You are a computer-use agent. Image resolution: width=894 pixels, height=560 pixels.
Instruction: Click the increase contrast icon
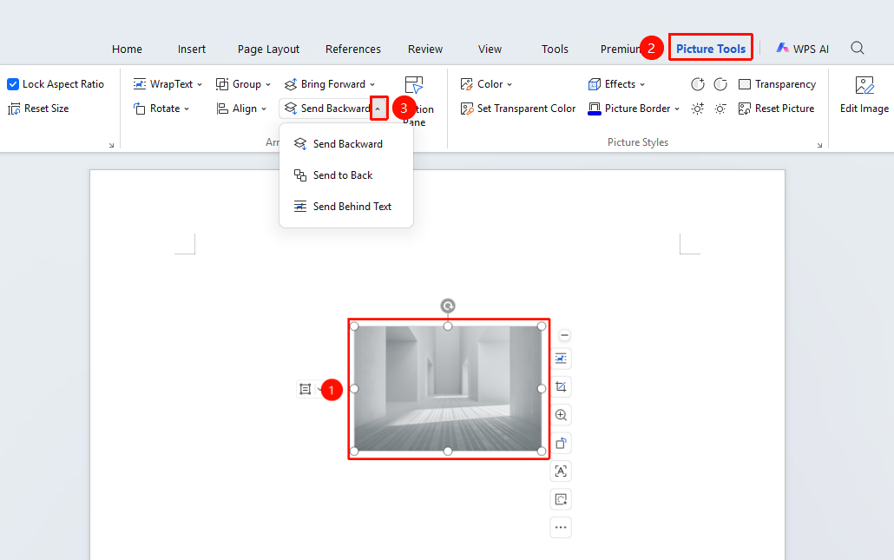tap(697, 84)
